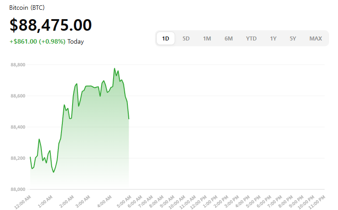Click the 88,800 y-axis label
Screen dimensions: 338x210
click(18, 65)
